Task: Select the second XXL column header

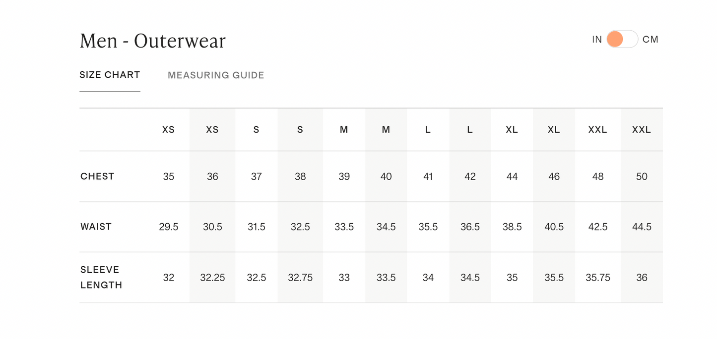Action: (x=642, y=130)
